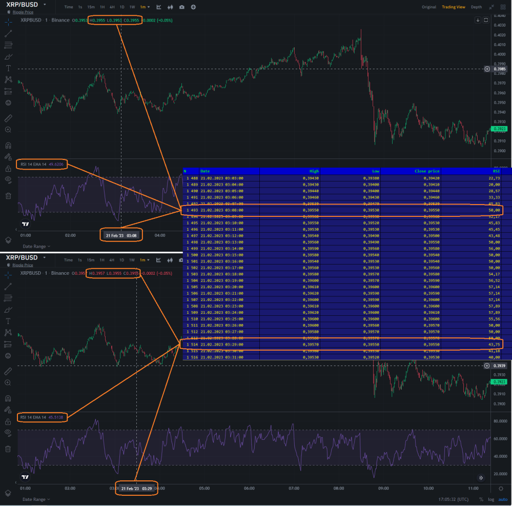Click table row 21.02.2023 03:08:00
The height and width of the screenshot is (506, 512).
[342, 210]
